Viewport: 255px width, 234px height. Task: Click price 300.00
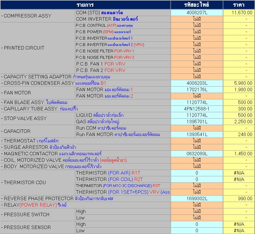[x=239, y=109]
